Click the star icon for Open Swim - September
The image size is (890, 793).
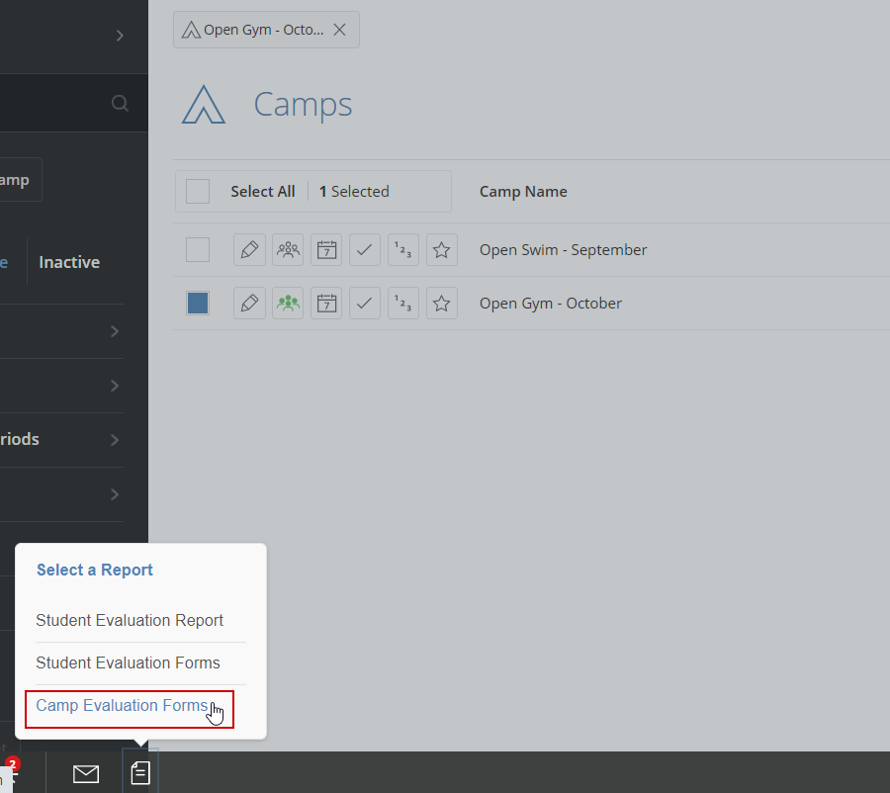click(x=442, y=250)
